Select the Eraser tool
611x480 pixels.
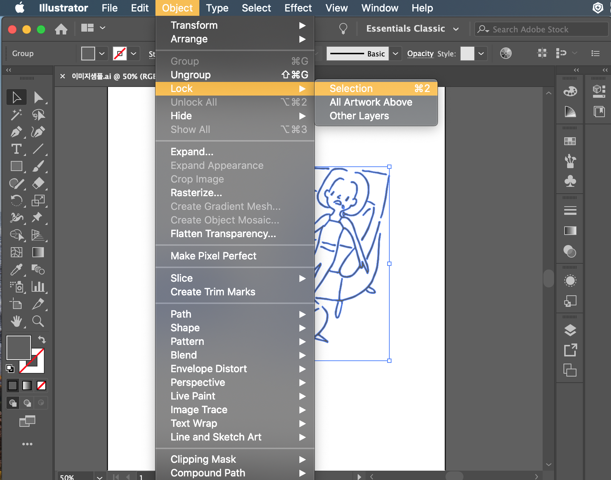click(x=38, y=183)
